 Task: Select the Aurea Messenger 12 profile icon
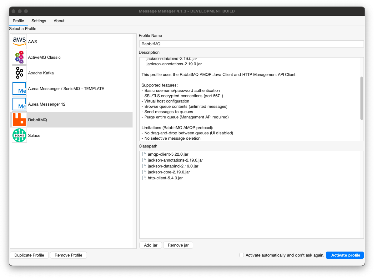19,104
